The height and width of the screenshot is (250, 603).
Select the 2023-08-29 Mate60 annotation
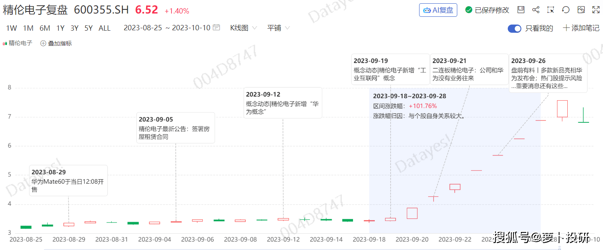[x=68, y=181]
